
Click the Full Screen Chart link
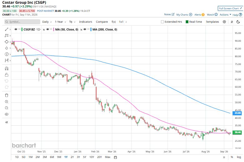230,8
